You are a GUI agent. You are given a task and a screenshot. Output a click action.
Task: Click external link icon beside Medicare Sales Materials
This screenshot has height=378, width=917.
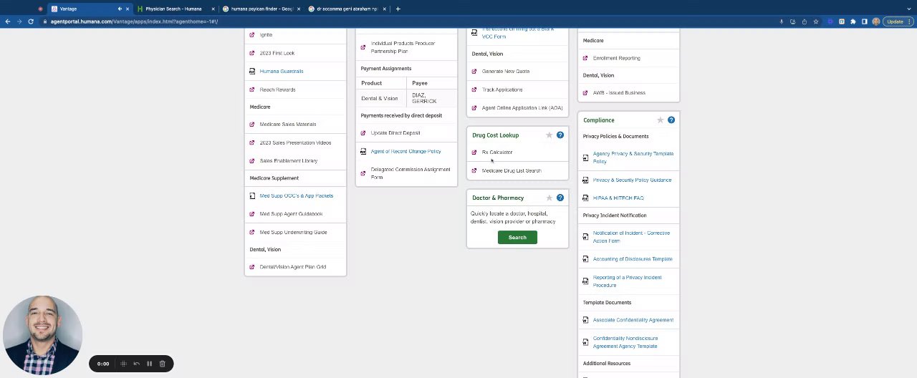coord(252,125)
